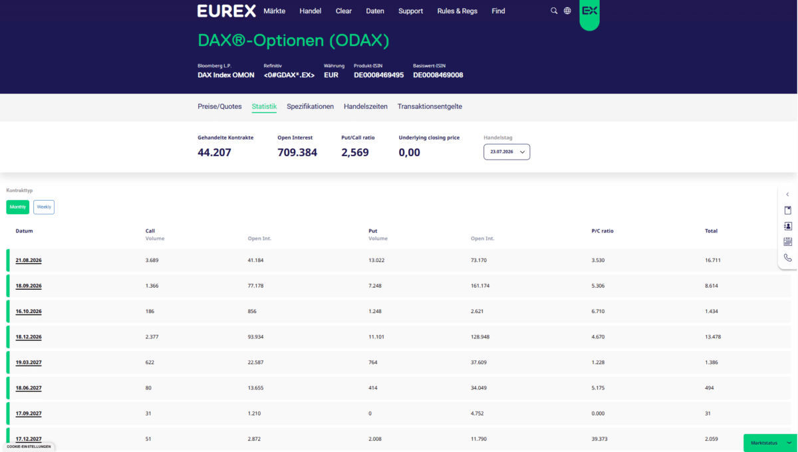This screenshot has width=798, height=452.
Task: Click the DAX Index OMON text
Action: (226, 75)
